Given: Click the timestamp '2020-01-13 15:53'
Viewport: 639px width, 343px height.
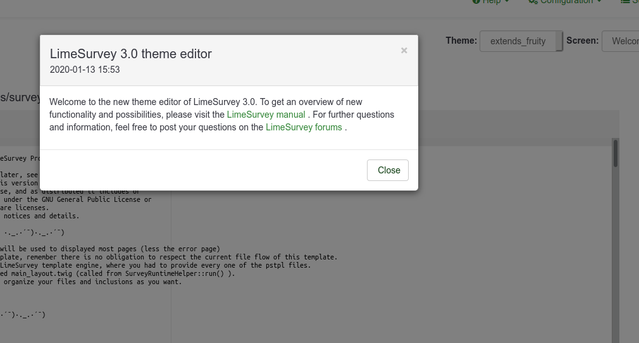Looking at the screenshot, I should 85,70.
